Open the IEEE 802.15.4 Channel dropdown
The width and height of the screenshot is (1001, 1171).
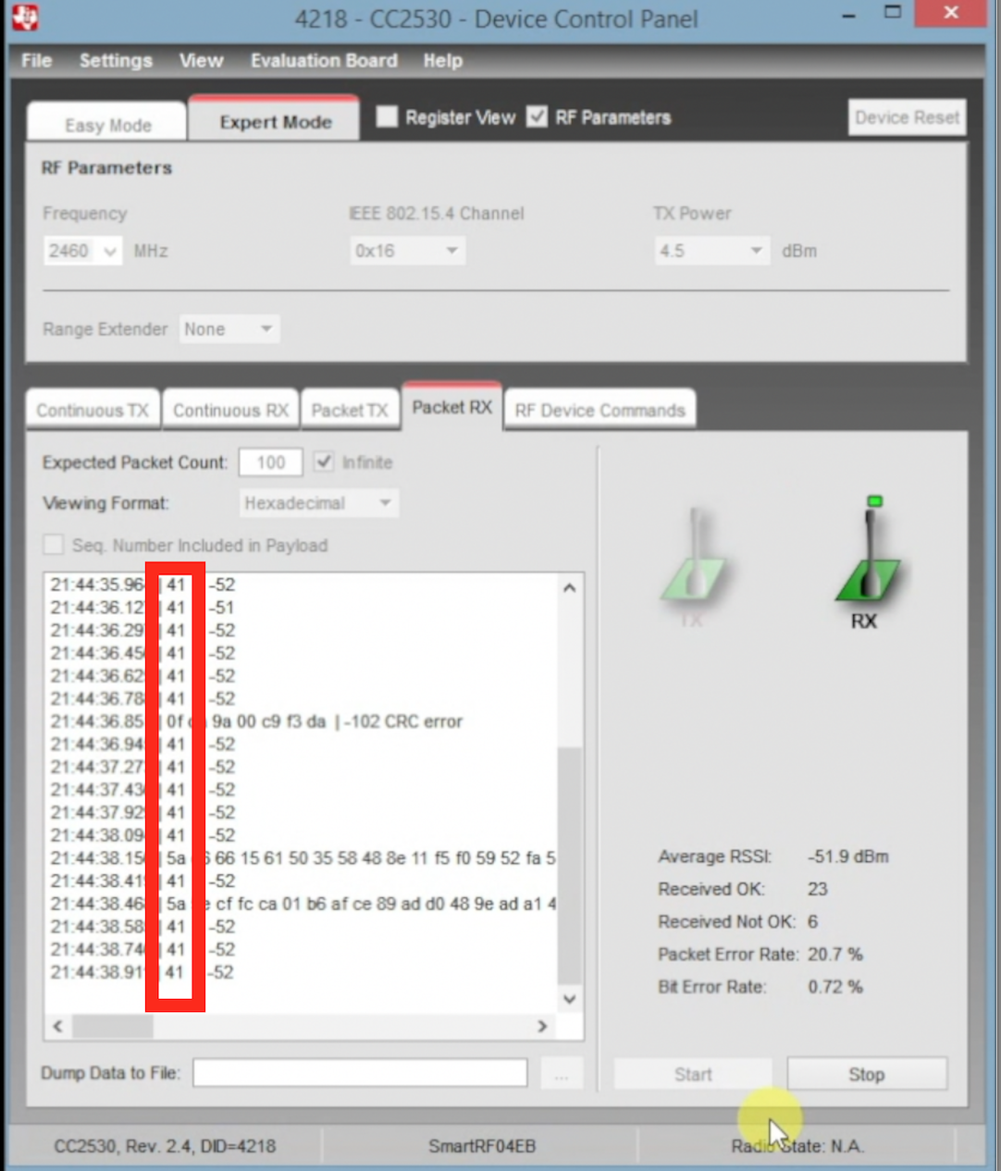pos(407,251)
